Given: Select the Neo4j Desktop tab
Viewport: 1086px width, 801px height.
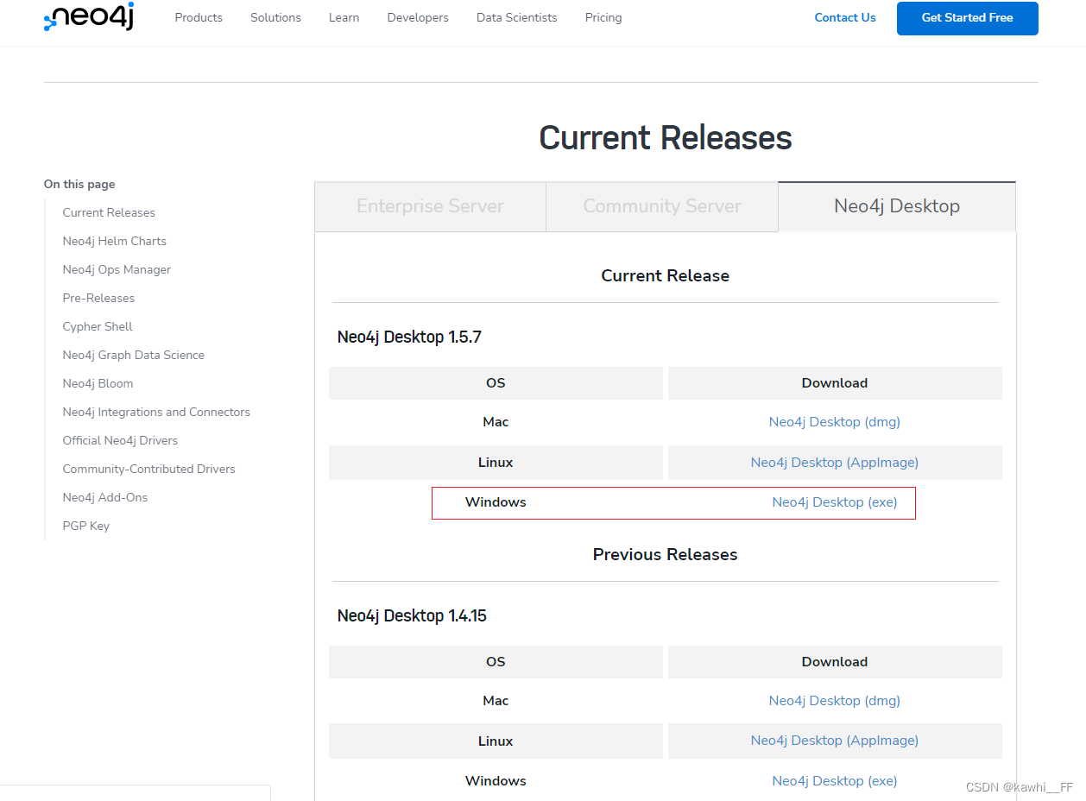Looking at the screenshot, I should pyautogui.click(x=897, y=206).
